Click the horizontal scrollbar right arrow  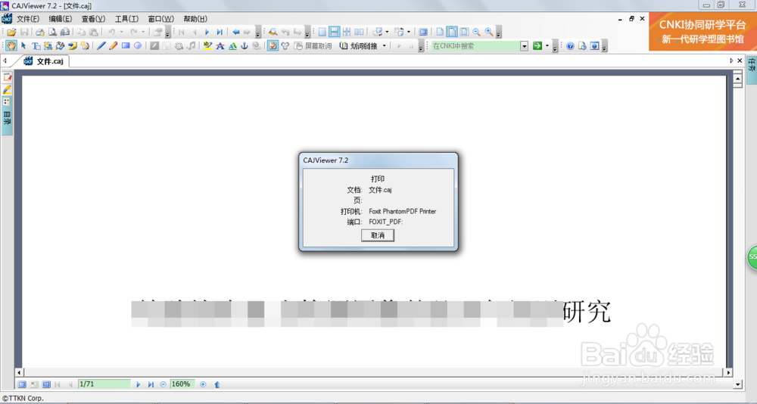(x=728, y=373)
